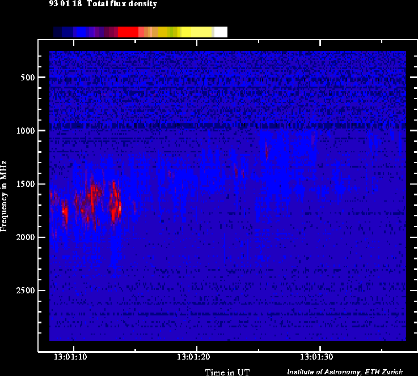
Task: Click the '93 01 18 Total flux density' title
Action: coord(103,4)
